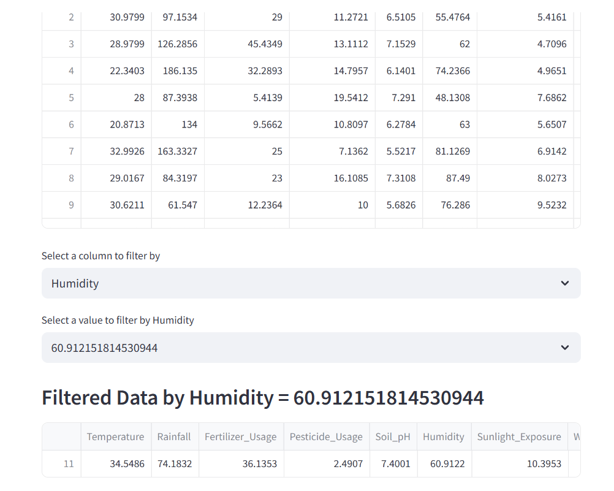Sort by the Fertilizer_Usage column header

pos(241,436)
